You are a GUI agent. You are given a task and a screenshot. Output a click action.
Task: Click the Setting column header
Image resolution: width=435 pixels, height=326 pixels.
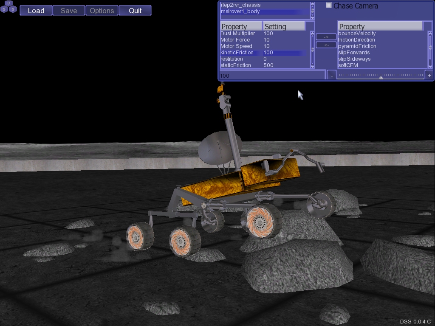(x=284, y=27)
